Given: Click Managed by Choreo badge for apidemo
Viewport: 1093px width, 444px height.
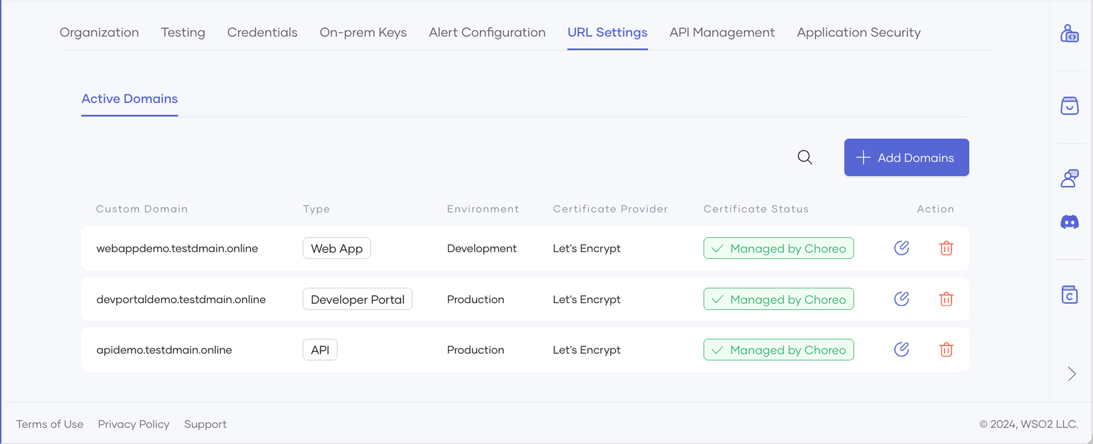Looking at the screenshot, I should [778, 350].
